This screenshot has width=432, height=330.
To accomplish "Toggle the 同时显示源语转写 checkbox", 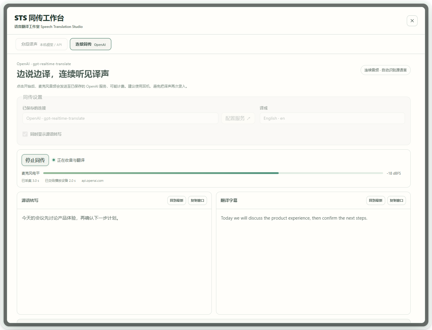I will click(x=25, y=134).
